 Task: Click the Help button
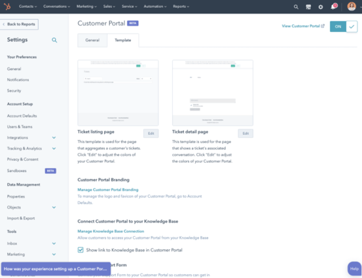coord(354,269)
